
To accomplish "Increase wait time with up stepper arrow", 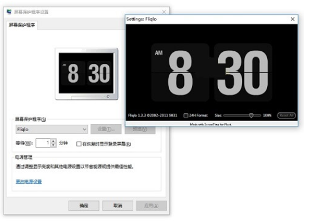I will pos(54,141).
